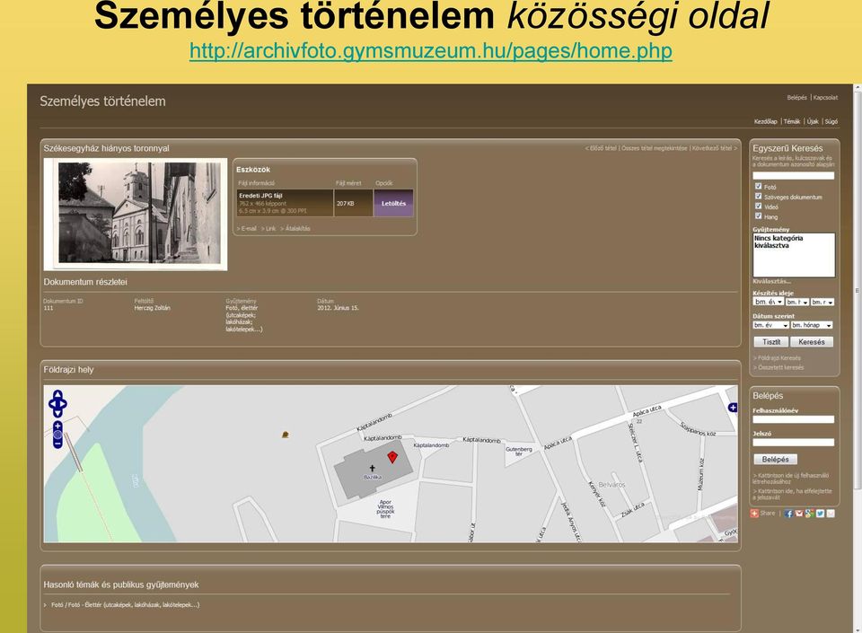
Task: Uncheck the Szöveges dokumentum checkbox
Action: [758, 196]
